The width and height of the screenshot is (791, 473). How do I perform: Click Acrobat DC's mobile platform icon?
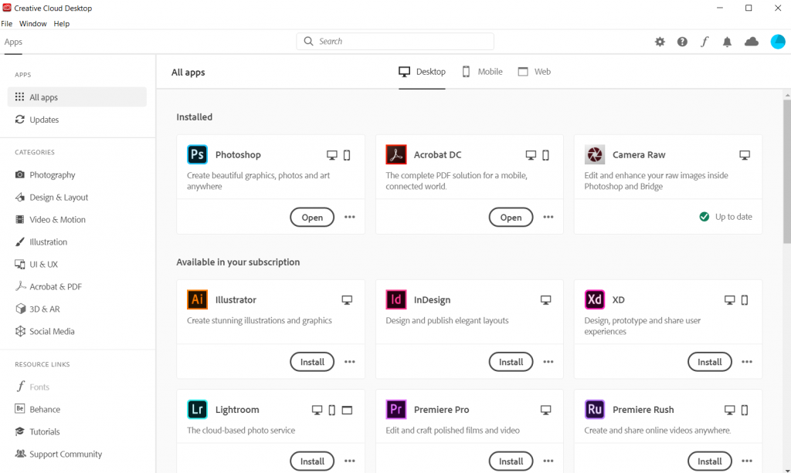[545, 155]
